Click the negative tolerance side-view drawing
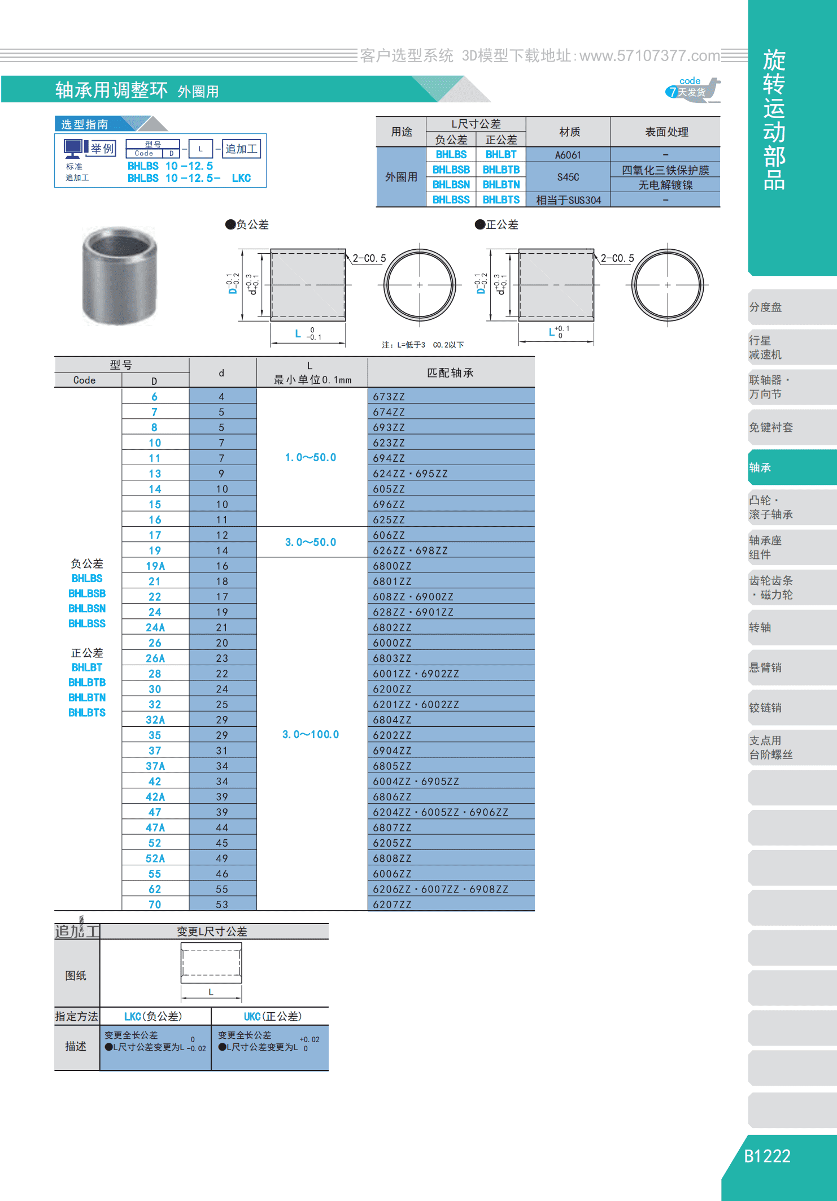 308,285
